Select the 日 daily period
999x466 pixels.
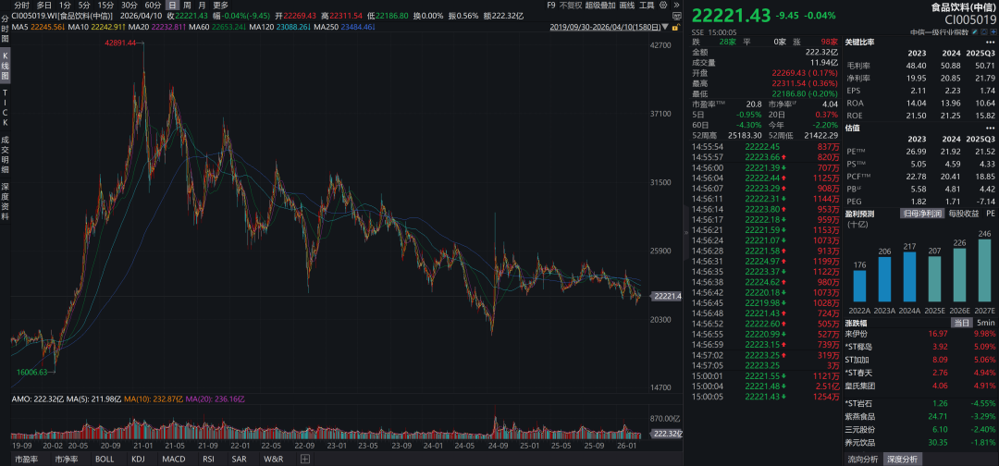click(x=172, y=6)
